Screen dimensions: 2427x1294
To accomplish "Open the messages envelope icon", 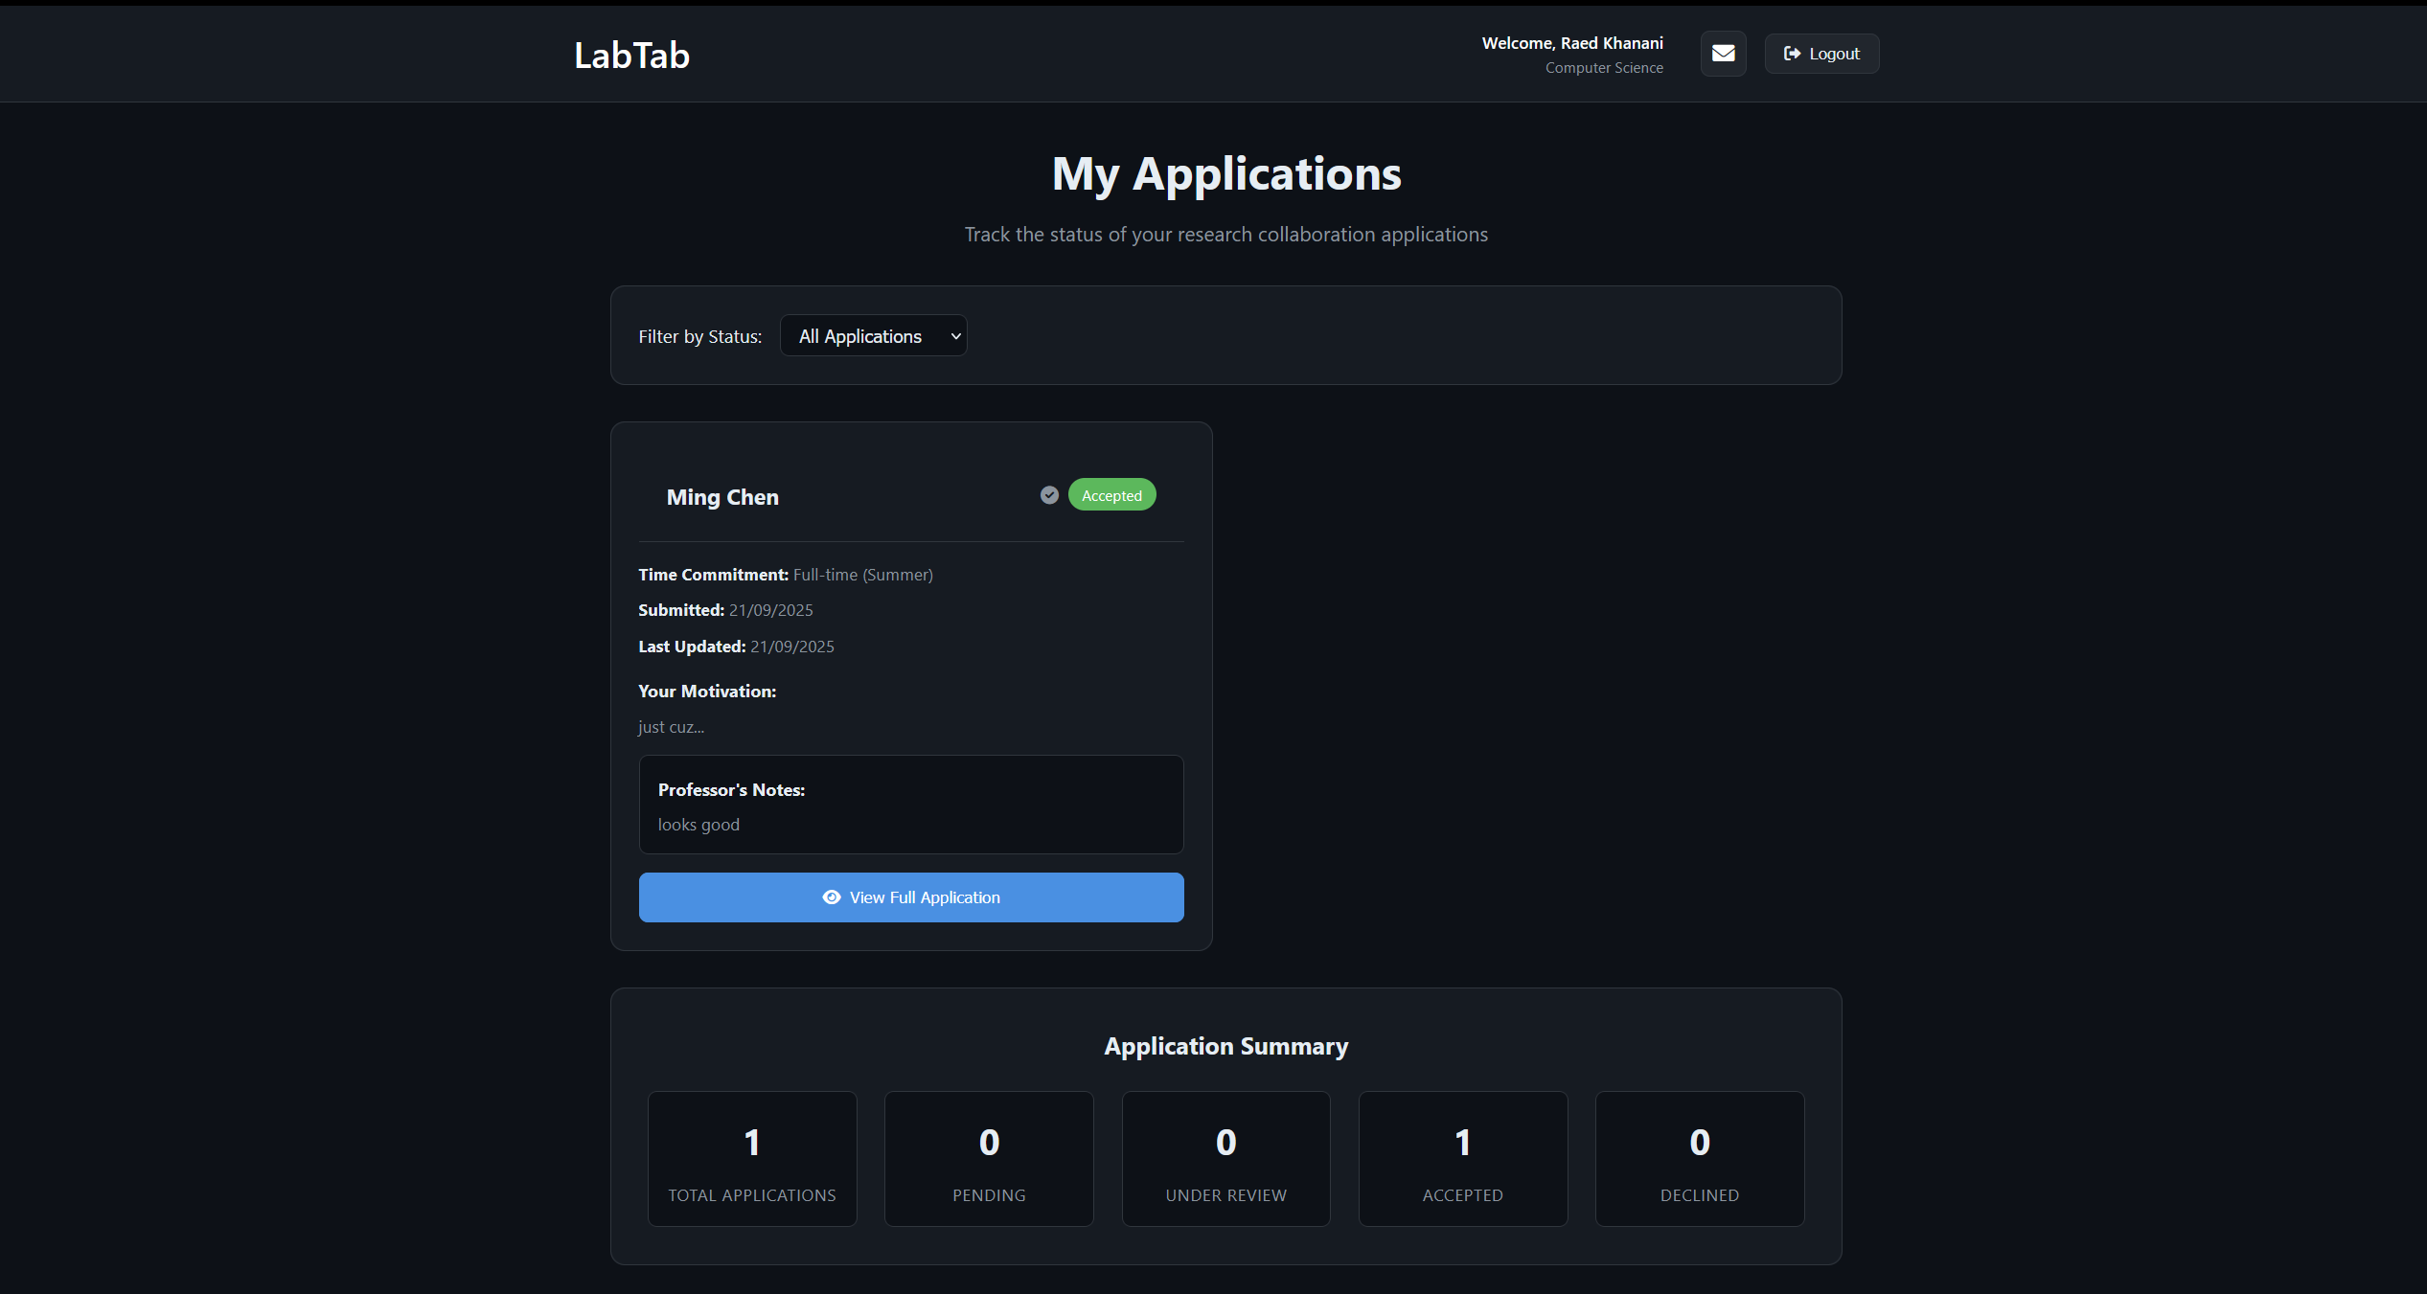I will click(x=1723, y=54).
